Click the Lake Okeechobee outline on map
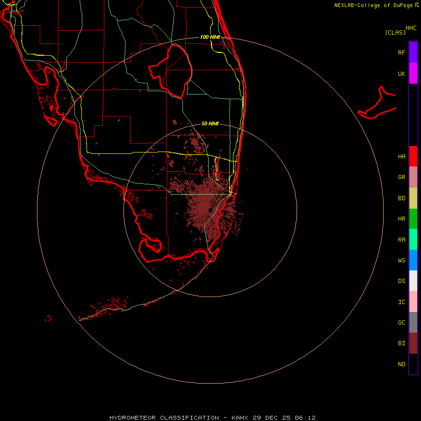This screenshot has width=421, height=421. click(171, 72)
